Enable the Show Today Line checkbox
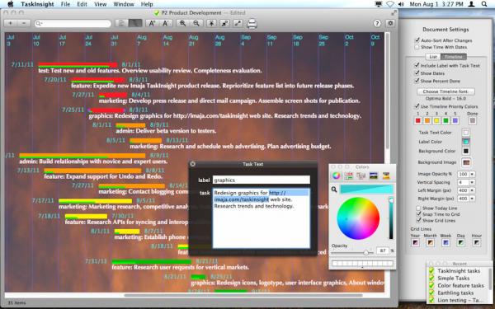The height and width of the screenshot is (309, 495). (x=418, y=208)
